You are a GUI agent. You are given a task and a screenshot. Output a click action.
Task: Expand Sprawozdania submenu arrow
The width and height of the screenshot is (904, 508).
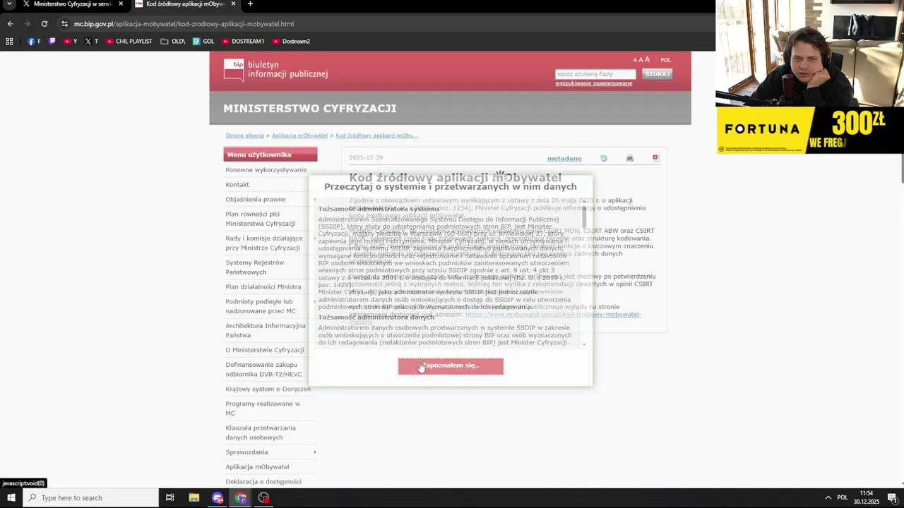(x=314, y=452)
